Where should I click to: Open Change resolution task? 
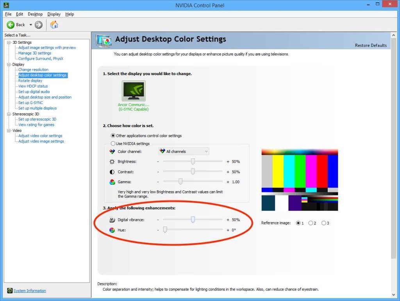click(x=33, y=70)
